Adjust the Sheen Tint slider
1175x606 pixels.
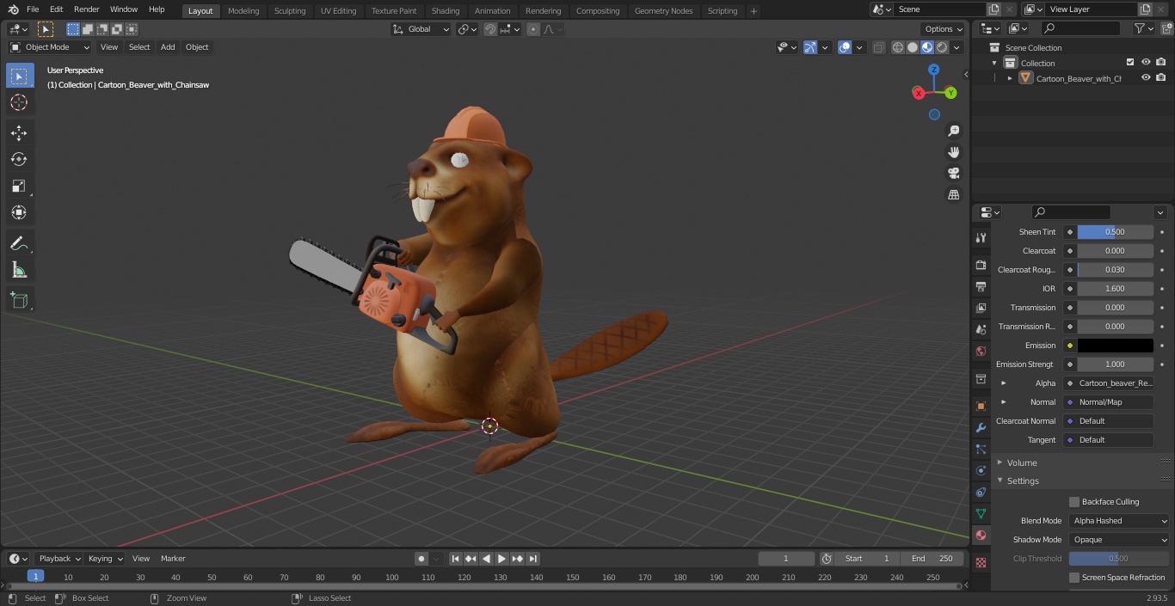tap(1115, 232)
